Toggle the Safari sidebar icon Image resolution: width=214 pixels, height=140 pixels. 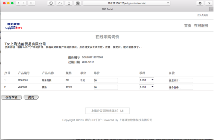pyautogui.click(x=32, y=3)
